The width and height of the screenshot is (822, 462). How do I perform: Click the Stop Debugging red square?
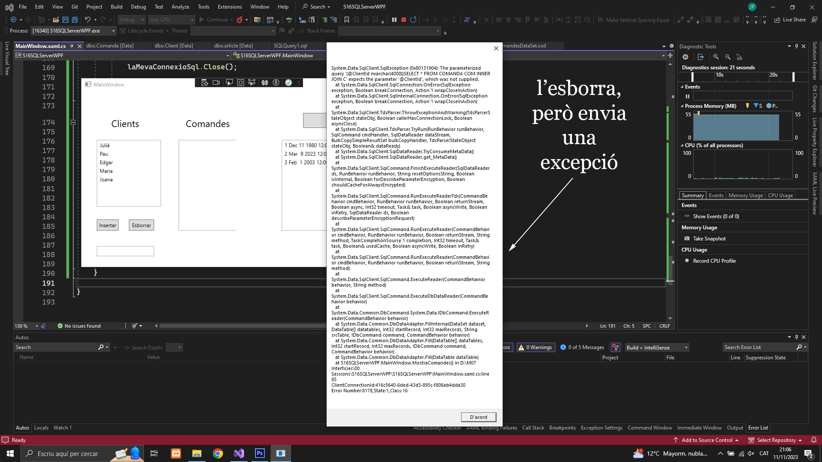(403, 20)
